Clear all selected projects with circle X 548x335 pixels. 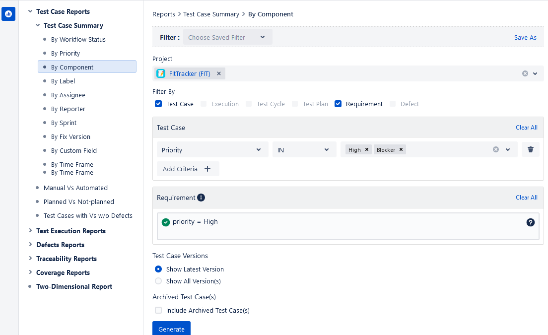525,73
